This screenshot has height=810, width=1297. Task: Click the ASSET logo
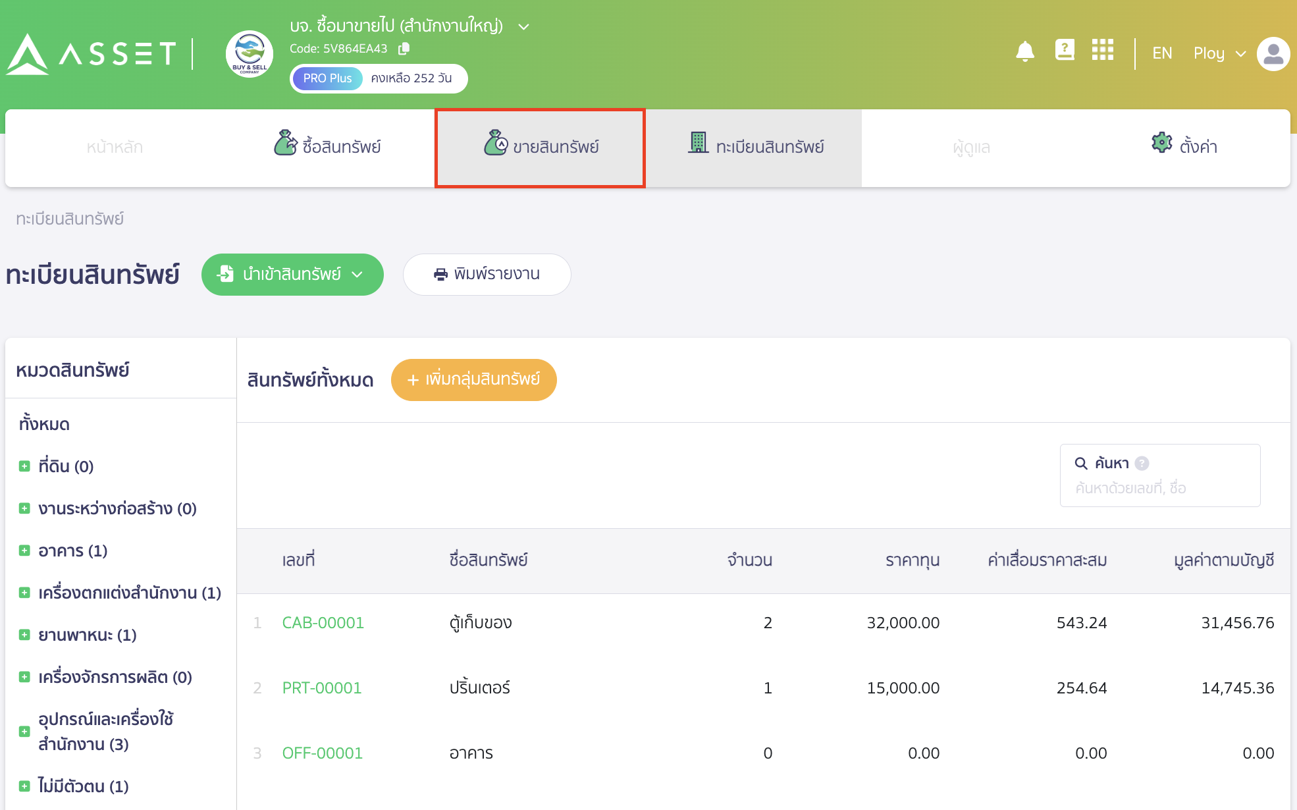click(91, 54)
